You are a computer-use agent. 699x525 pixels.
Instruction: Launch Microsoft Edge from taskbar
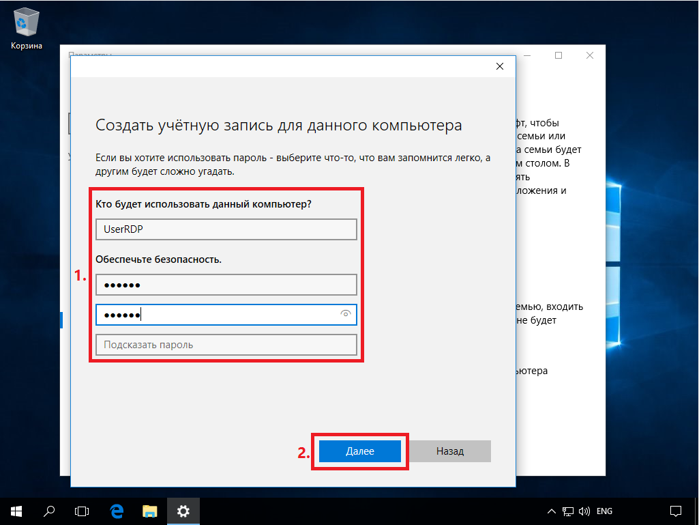[x=117, y=511]
